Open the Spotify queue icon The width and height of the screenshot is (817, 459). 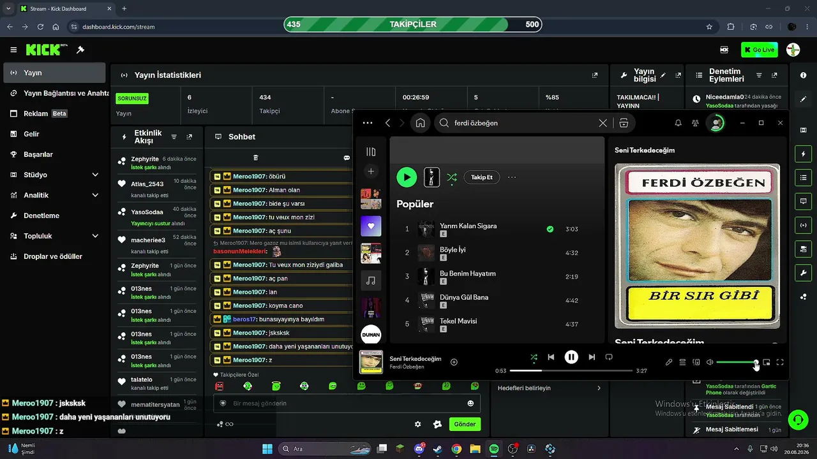(x=682, y=362)
